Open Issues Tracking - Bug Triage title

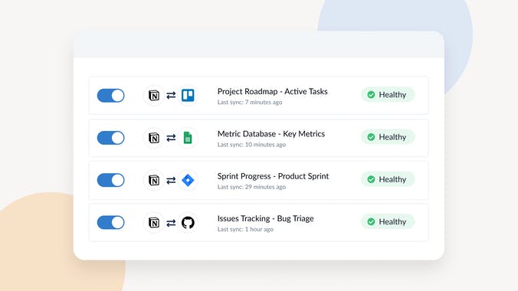[266, 218]
